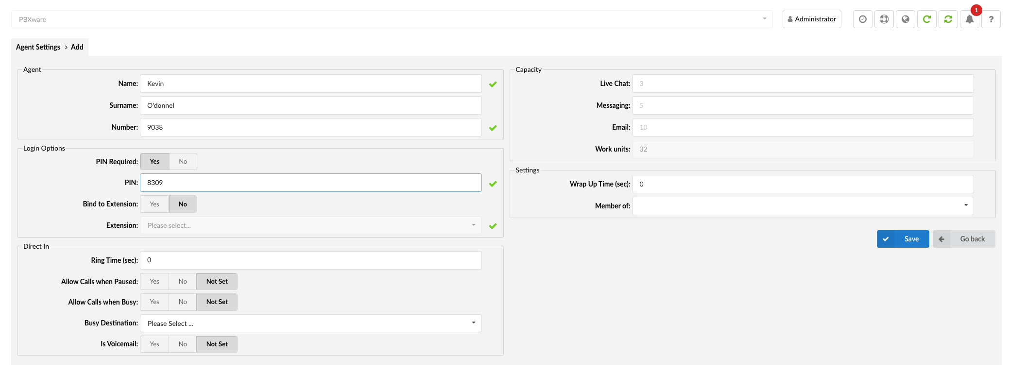Set Is Voicemail to Not Set
The image size is (1009, 374).
tap(217, 344)
